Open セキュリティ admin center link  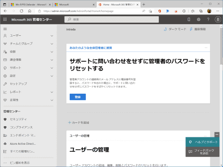18,119
